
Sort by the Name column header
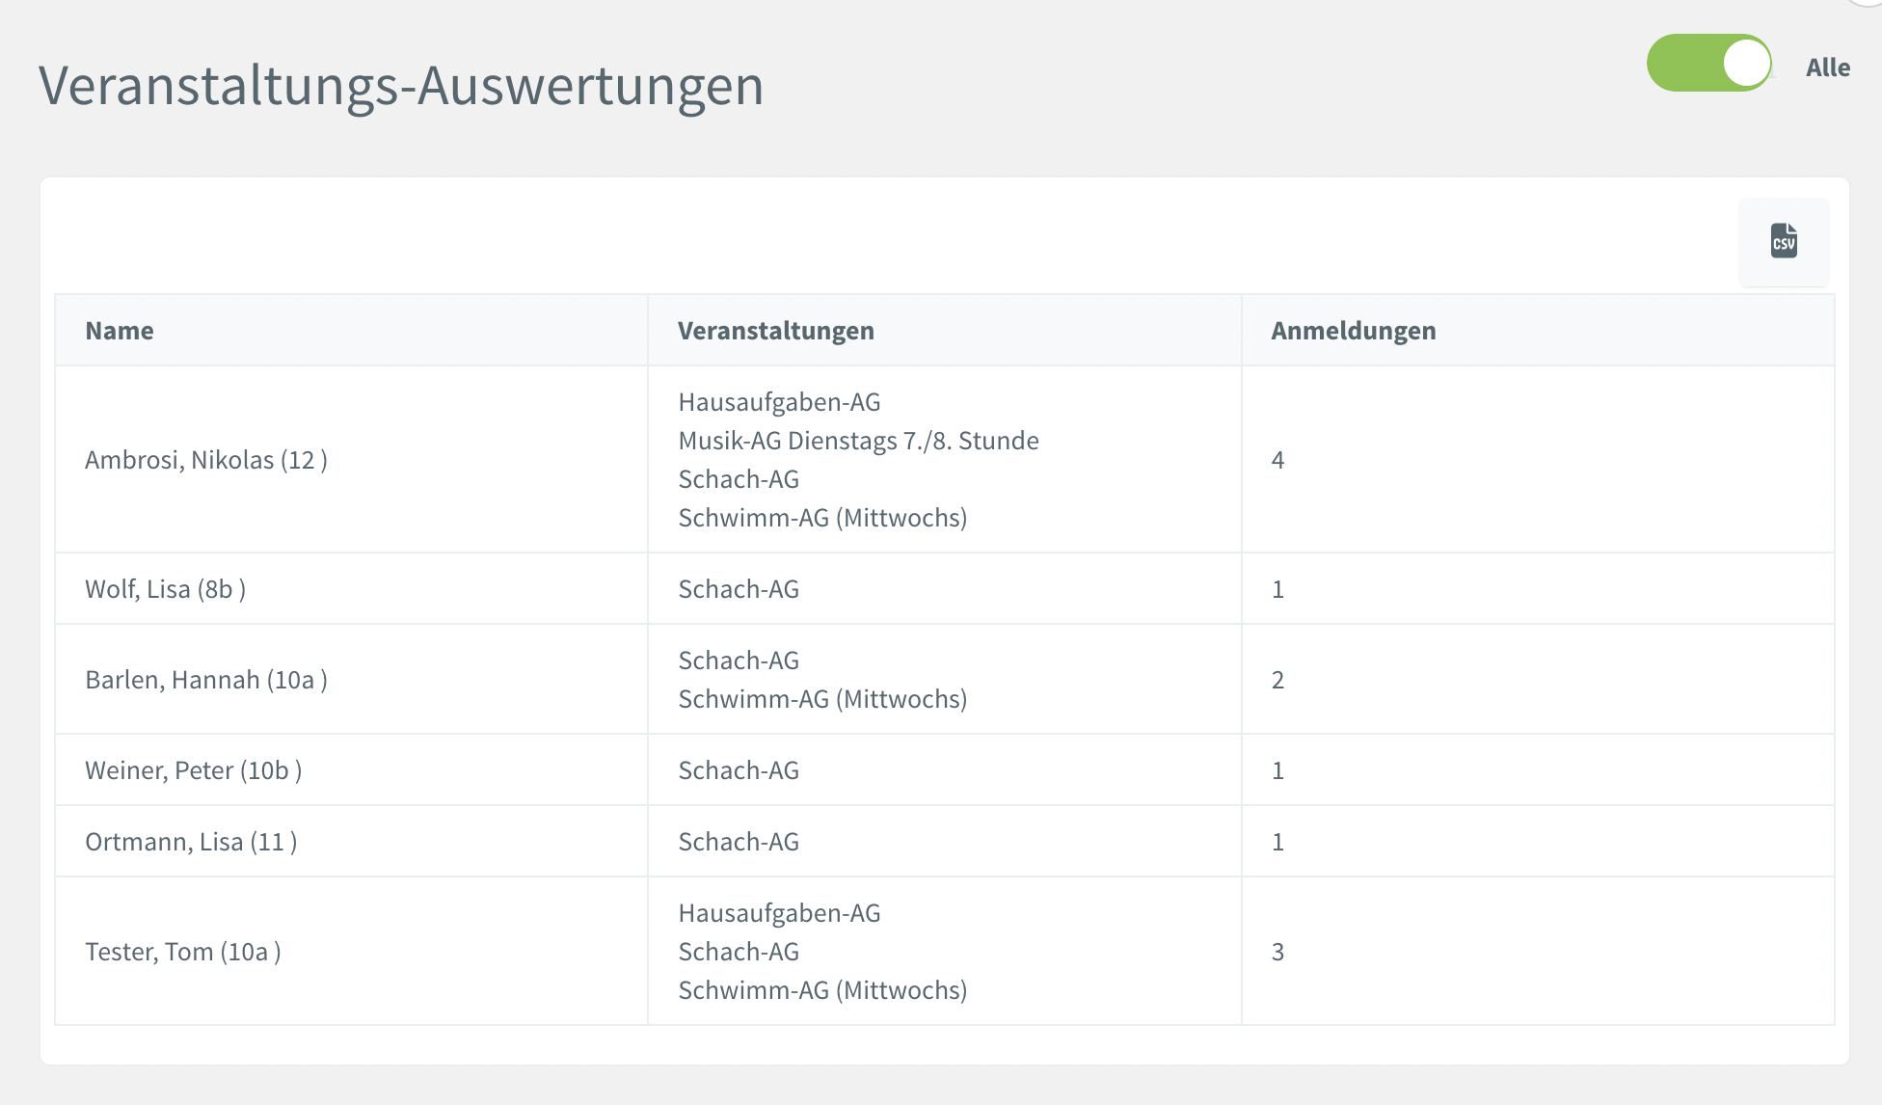[x=120, y=331]
